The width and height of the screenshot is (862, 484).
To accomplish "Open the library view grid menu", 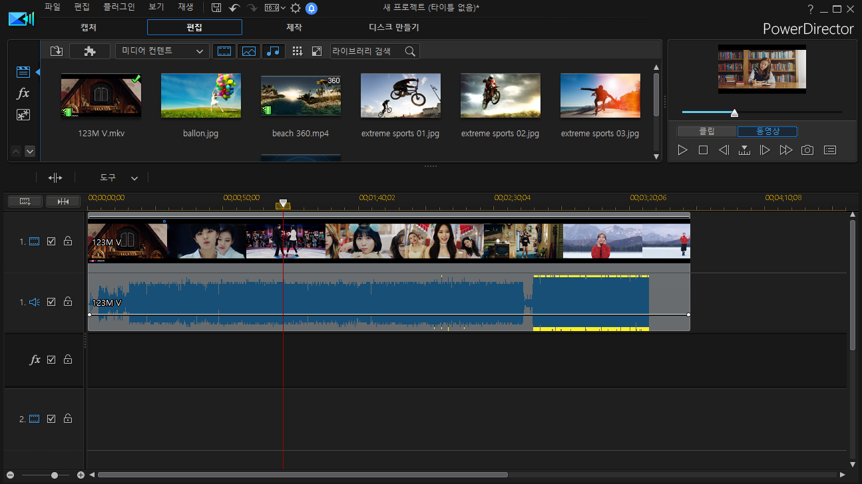I will click(298, 51).
